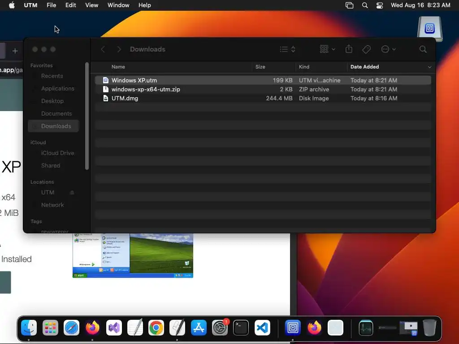Image resolution: width=459 pixels, height=344 pixels.
Task: Sort by the Size column header
Action: click(260, 67)
